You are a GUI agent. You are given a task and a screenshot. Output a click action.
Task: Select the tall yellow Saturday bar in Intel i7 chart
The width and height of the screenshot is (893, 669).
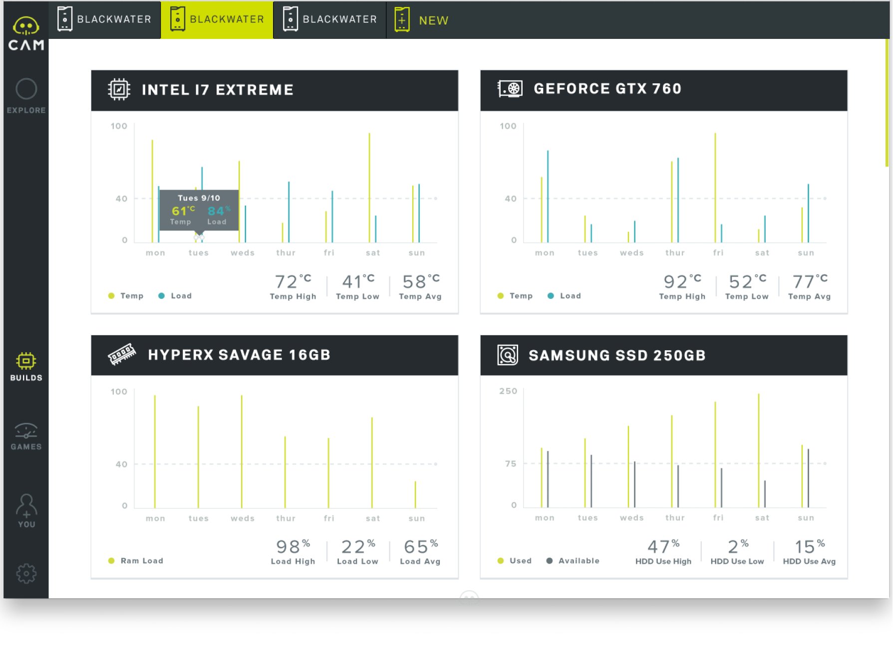(x=369, y=188)
